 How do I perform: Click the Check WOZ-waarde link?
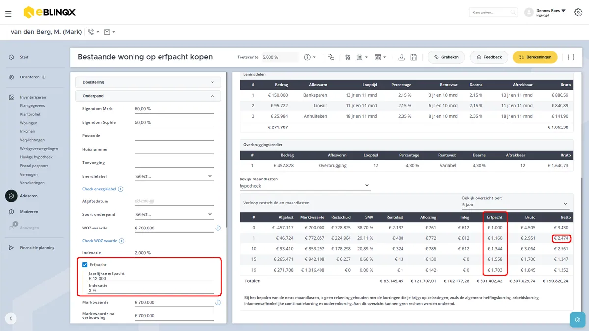tap(103, 241)
